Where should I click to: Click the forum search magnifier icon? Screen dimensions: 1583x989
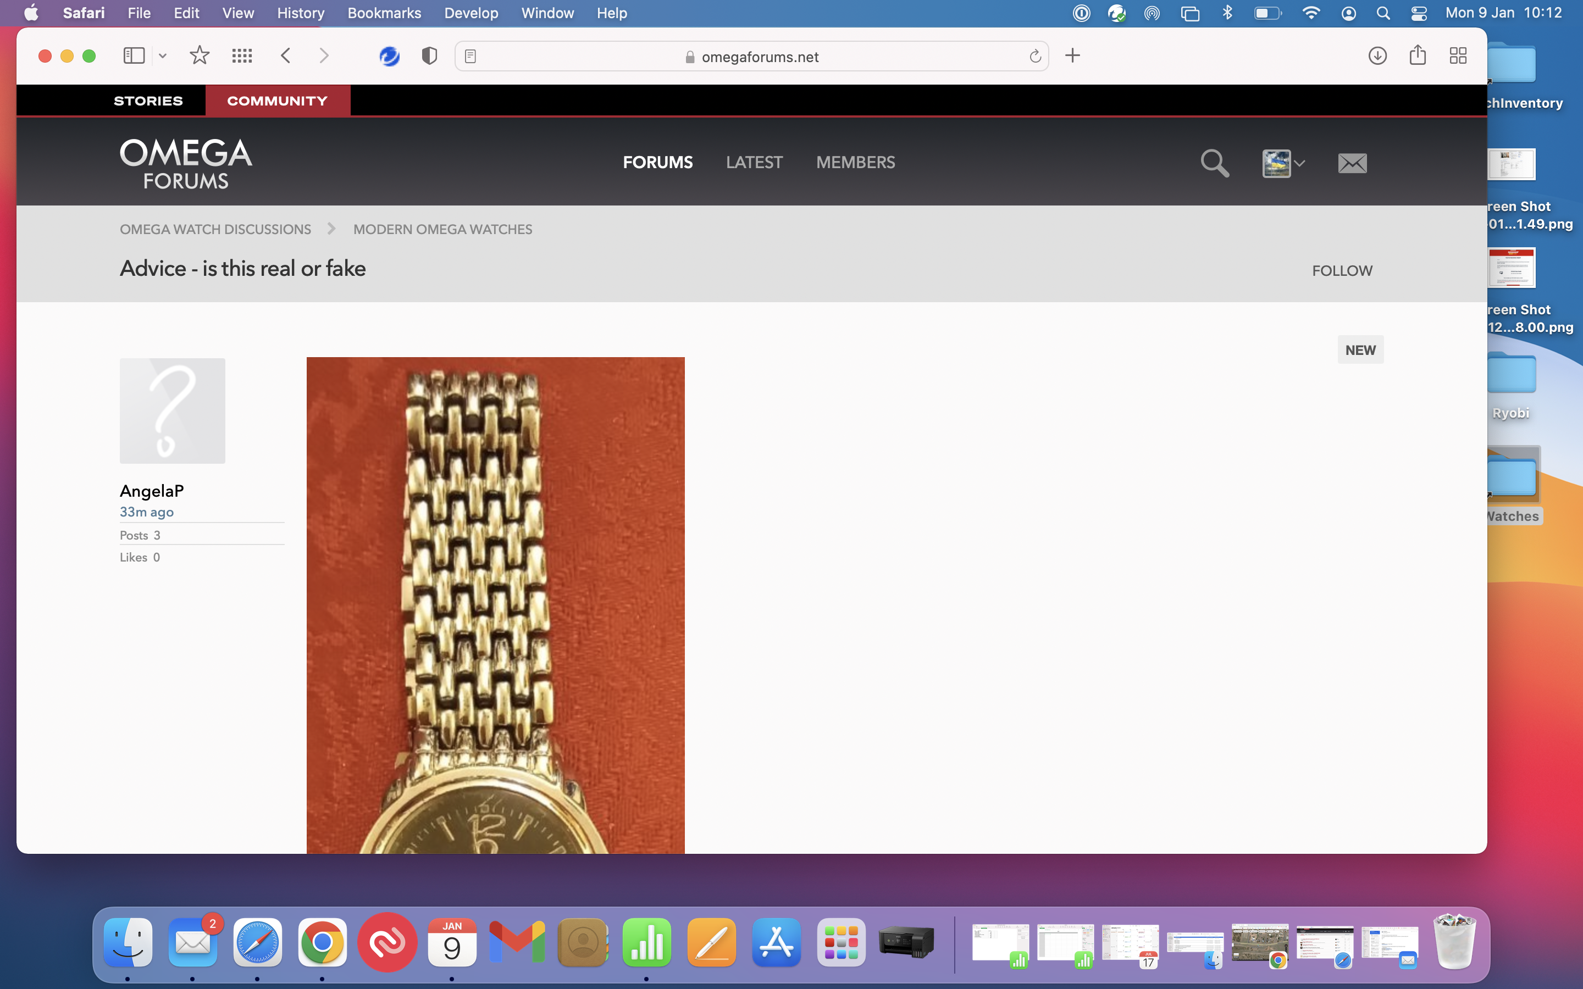[1214, 163]
